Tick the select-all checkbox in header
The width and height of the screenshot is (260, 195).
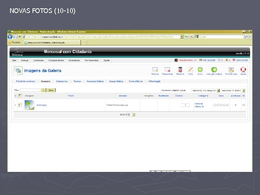[x=20, y=96]
